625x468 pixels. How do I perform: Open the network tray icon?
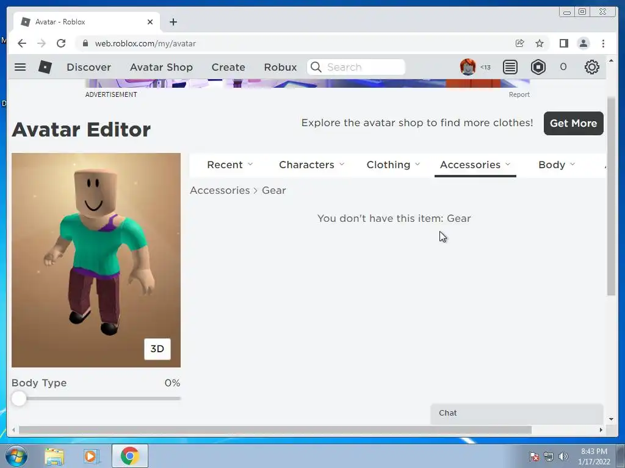pyautogui.click(x=549, y=456)
